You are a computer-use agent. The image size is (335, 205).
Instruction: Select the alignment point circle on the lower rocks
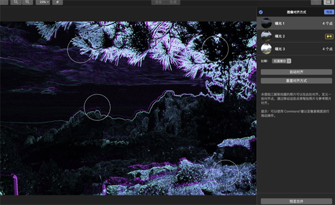click(x=226, y=173)
